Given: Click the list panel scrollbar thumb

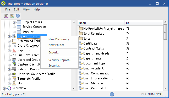Looking at the screenshot, I should [165, 32].
